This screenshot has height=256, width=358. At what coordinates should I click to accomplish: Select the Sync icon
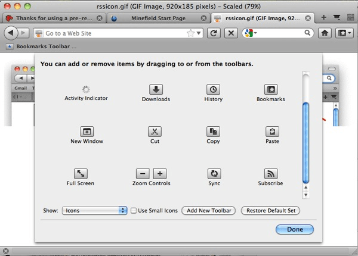point(214,174)
